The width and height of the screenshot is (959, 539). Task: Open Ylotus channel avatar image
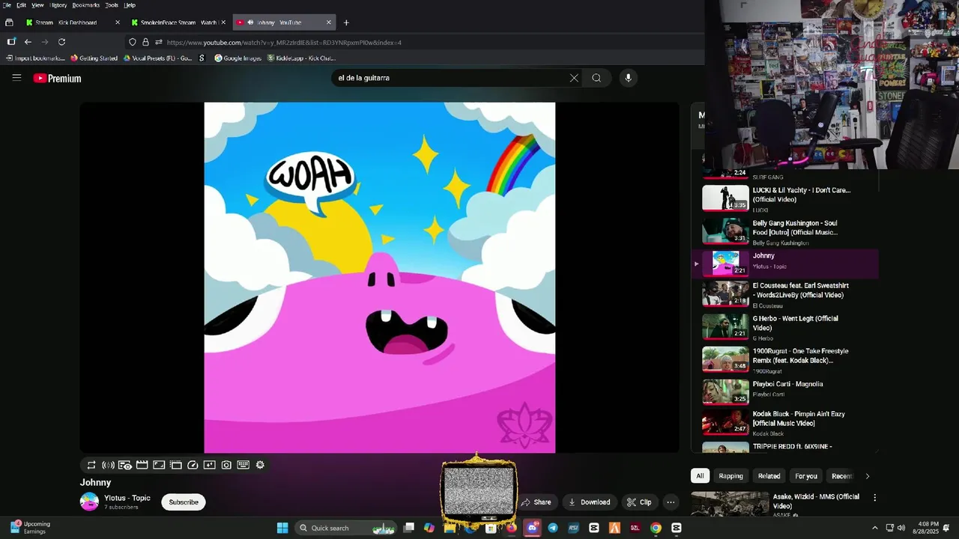(x=89, y=502)
